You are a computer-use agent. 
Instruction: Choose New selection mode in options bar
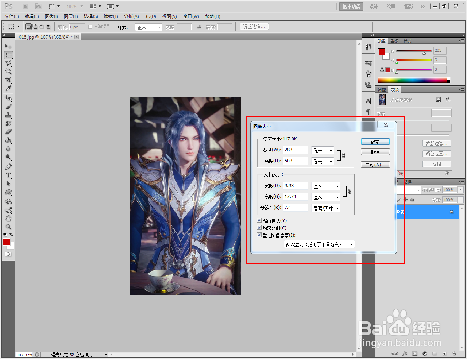click(x=28, y=27)
